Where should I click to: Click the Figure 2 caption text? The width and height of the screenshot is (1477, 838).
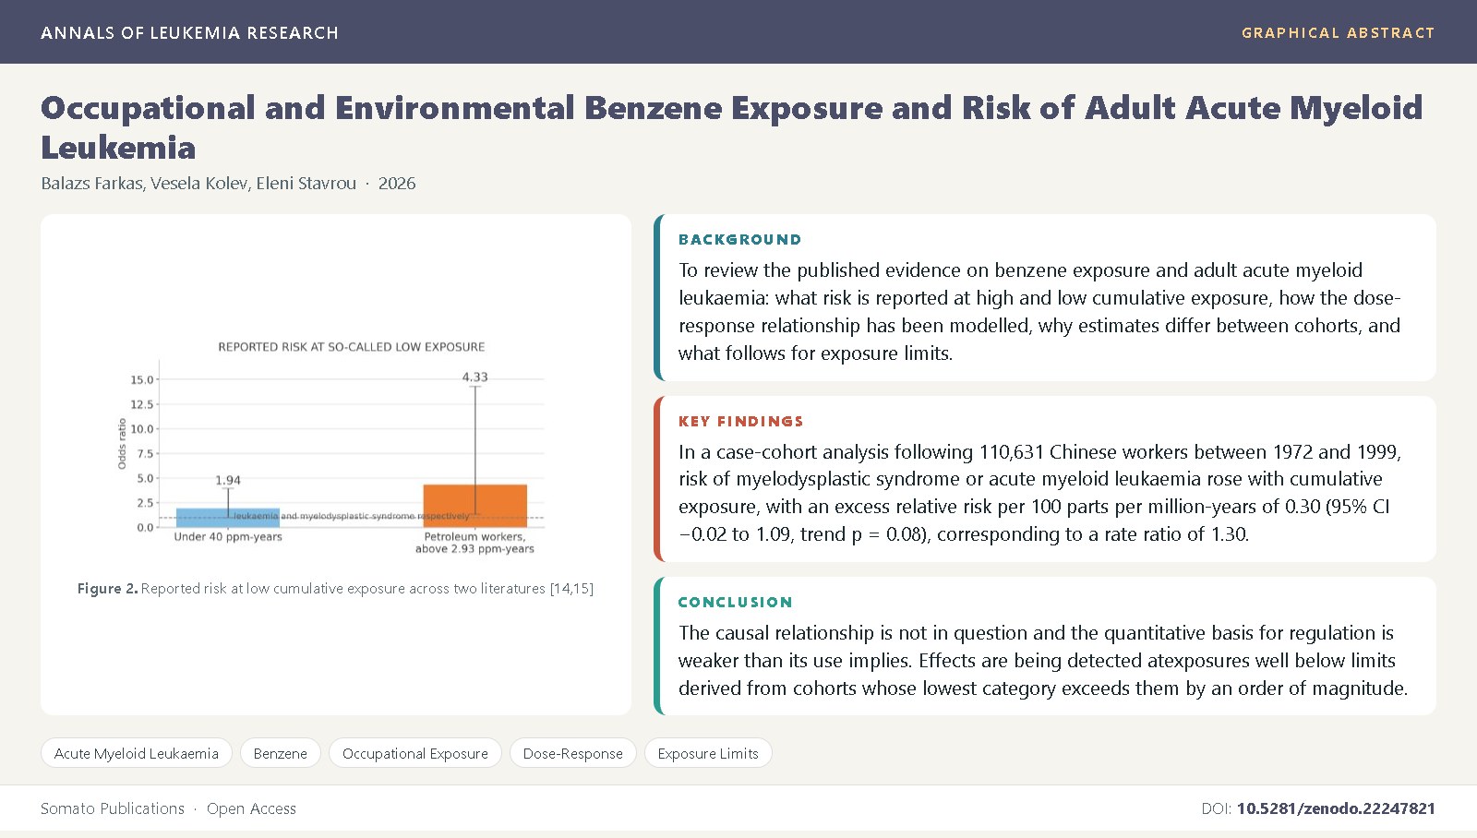pyautogui.click(x=335, y=588)
